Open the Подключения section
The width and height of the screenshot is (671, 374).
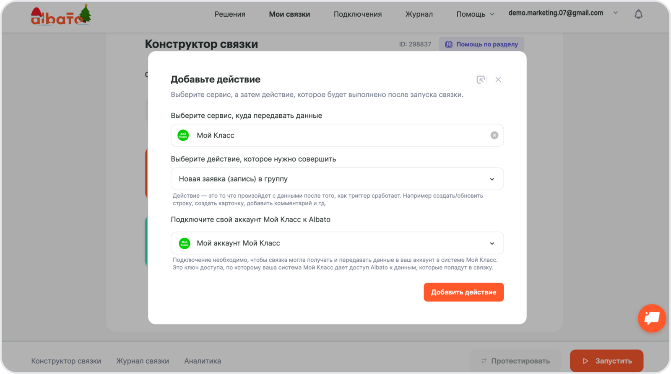point(358,14)
